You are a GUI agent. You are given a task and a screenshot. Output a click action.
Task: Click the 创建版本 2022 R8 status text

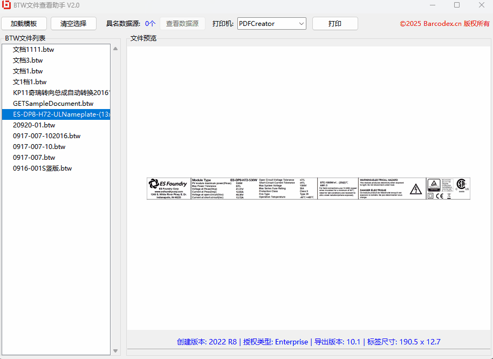[x=207, y=342]
